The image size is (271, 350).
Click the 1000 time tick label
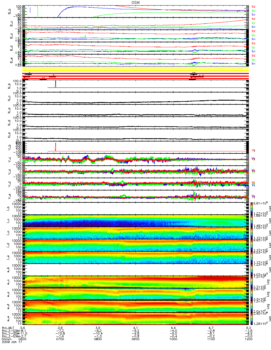[x=173, y=339]
